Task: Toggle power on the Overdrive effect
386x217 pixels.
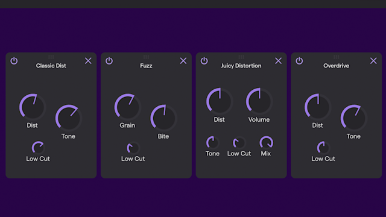Action: (x=299, y=61)
